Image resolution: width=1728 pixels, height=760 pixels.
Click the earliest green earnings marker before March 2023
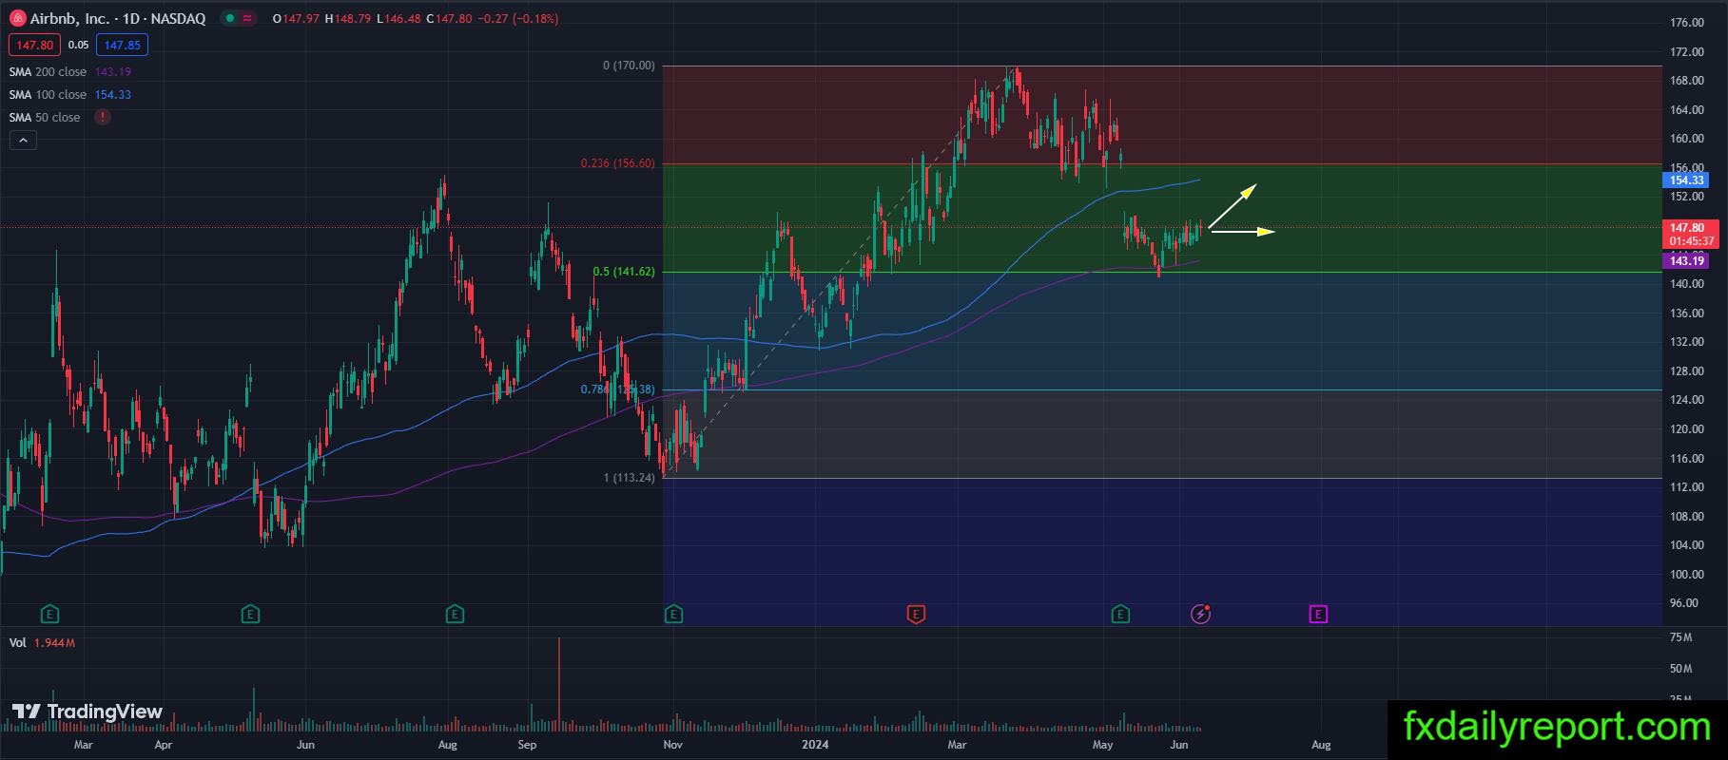coord(50,614)
